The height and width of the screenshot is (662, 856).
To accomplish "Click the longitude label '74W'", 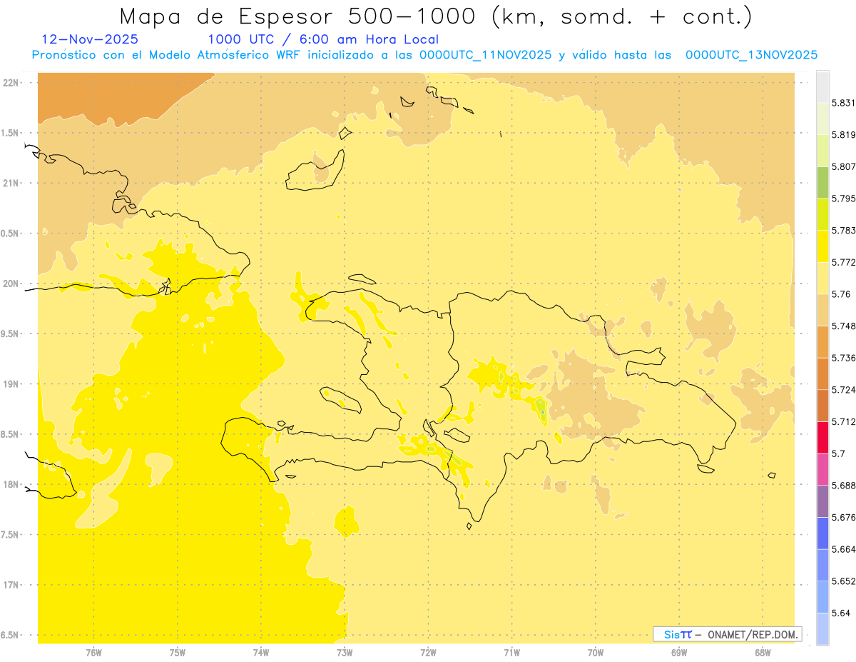I will [261, 653].
